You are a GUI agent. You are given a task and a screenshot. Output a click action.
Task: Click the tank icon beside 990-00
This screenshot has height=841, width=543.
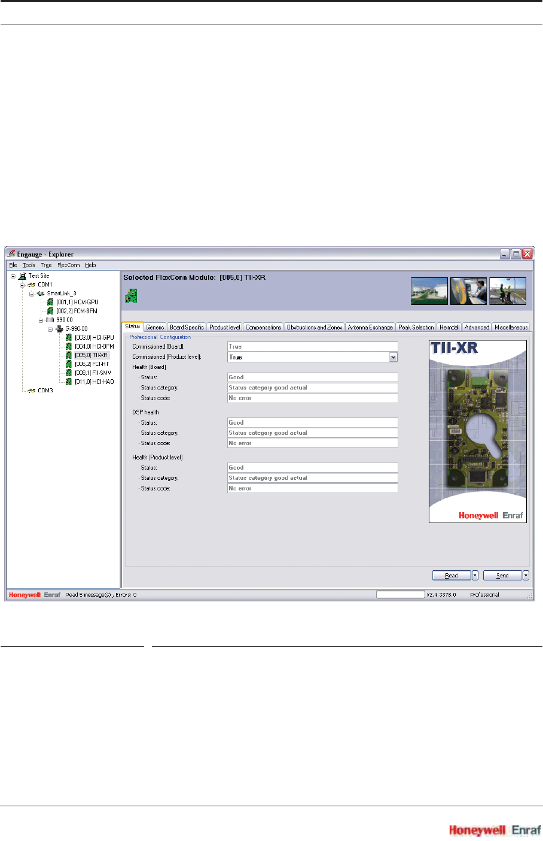click(x=50, y=320)
